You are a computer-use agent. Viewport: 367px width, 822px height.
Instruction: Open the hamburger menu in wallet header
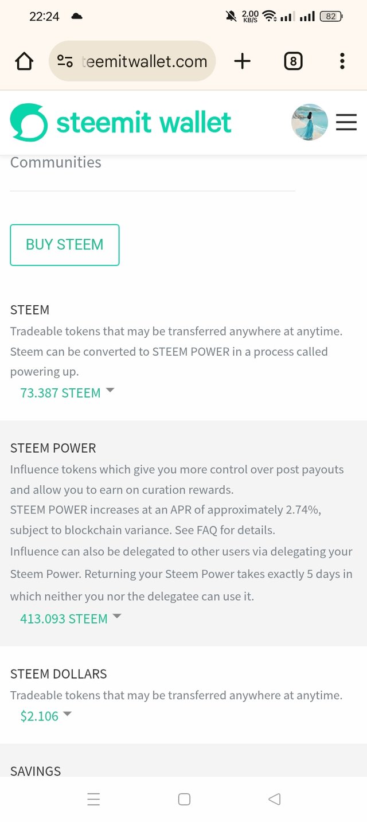(x=346, y=122)
